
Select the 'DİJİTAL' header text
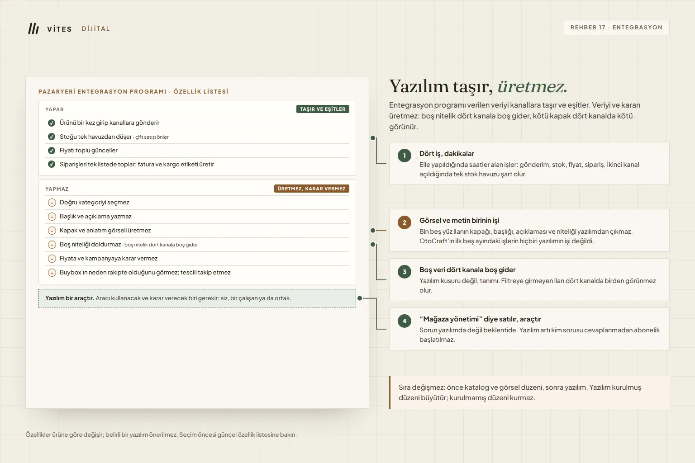tap(96, 28)
